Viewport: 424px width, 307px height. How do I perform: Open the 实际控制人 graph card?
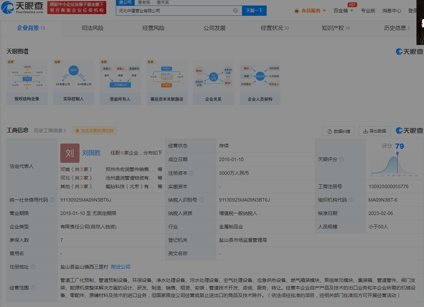74,82
